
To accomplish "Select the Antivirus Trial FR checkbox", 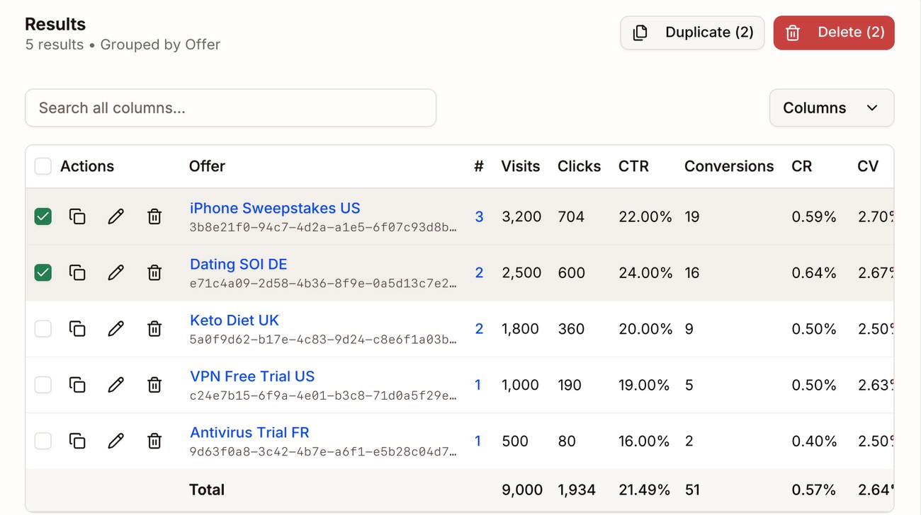I will 43,441.
